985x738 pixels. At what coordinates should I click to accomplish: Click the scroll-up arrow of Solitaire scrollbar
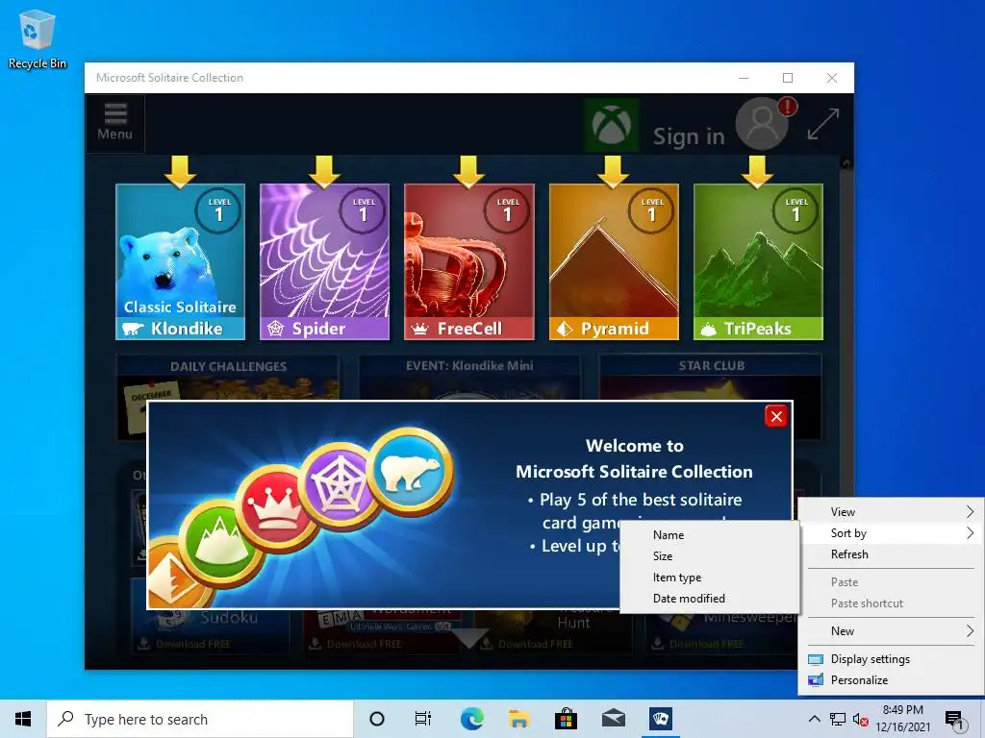pos(846,162)
